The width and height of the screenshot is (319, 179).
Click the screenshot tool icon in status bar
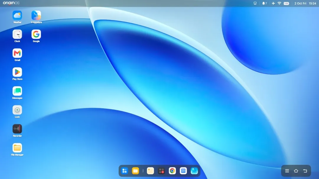pos(255,3)
